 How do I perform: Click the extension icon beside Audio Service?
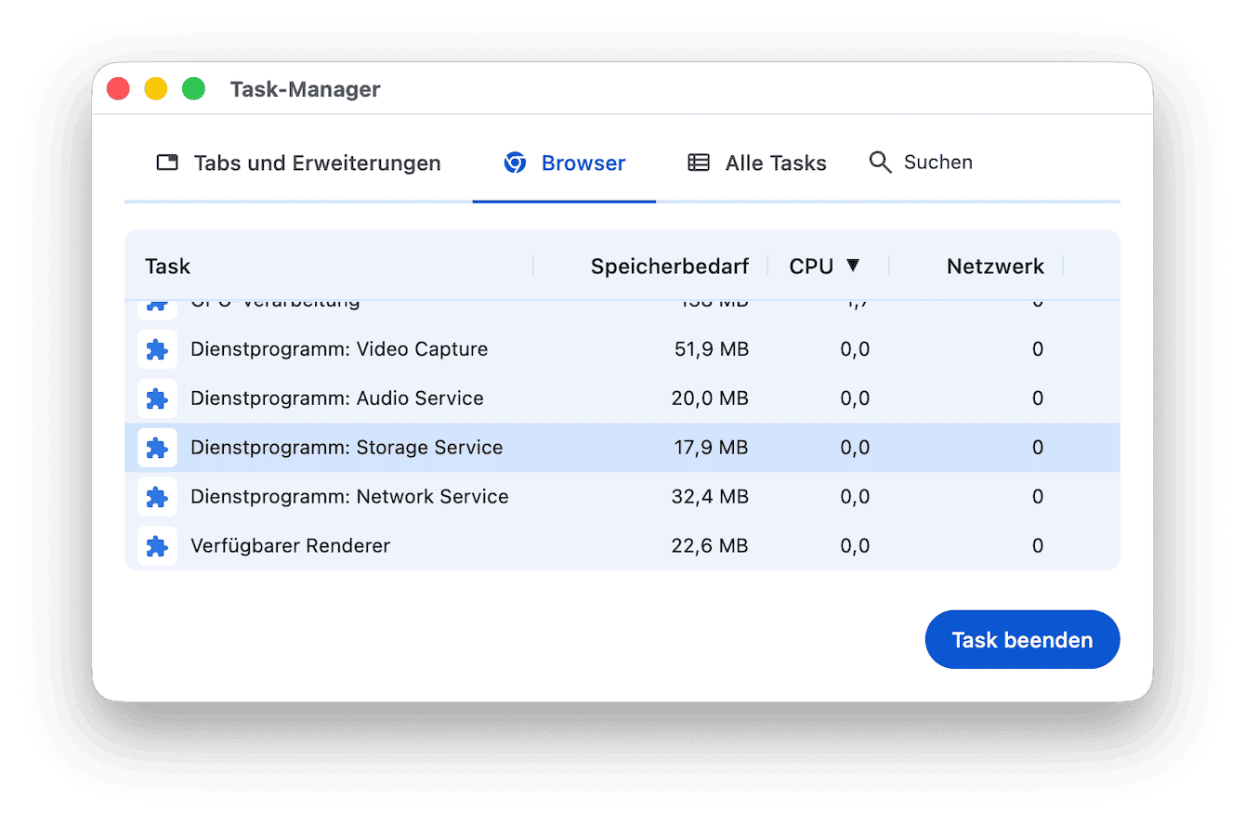point(157,398)
